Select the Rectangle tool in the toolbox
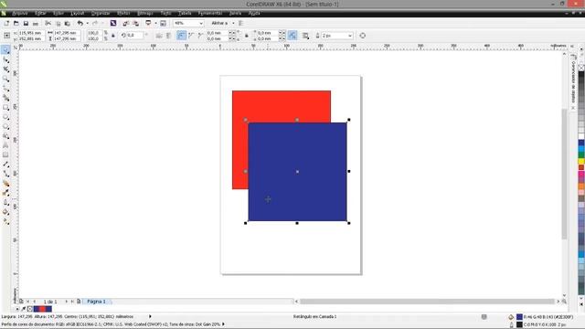The height and width of the screenshot is (329, 585). tap(5, 108)
